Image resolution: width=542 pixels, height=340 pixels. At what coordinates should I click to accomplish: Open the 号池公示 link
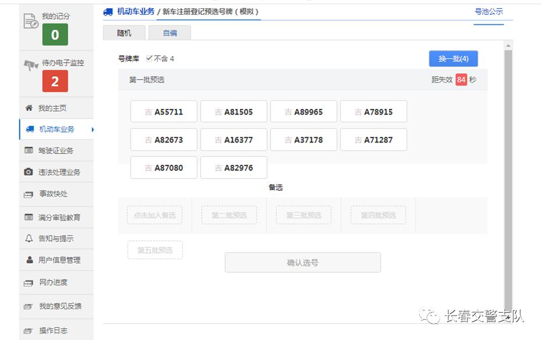[489, 11]
